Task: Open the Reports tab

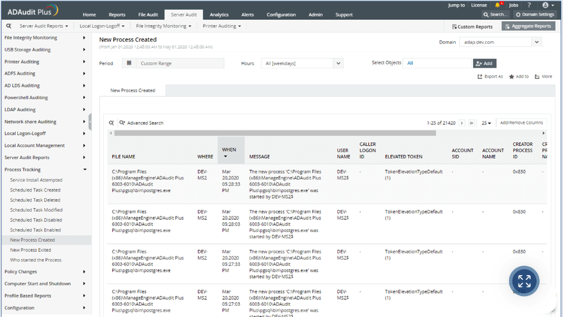Action: pos(117,15)
